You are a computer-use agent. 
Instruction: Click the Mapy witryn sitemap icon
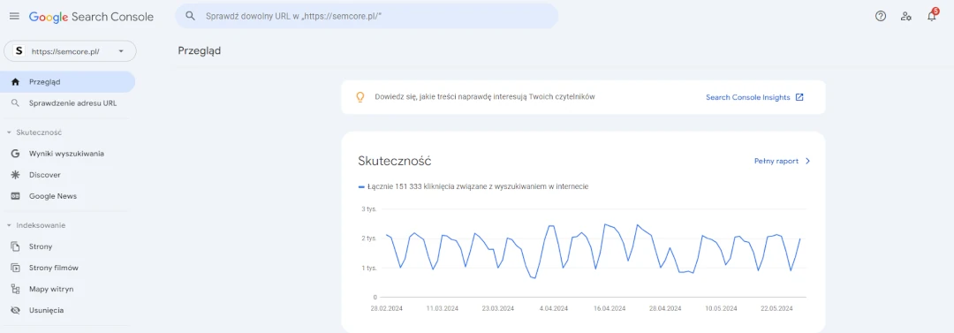coord(16,289)
